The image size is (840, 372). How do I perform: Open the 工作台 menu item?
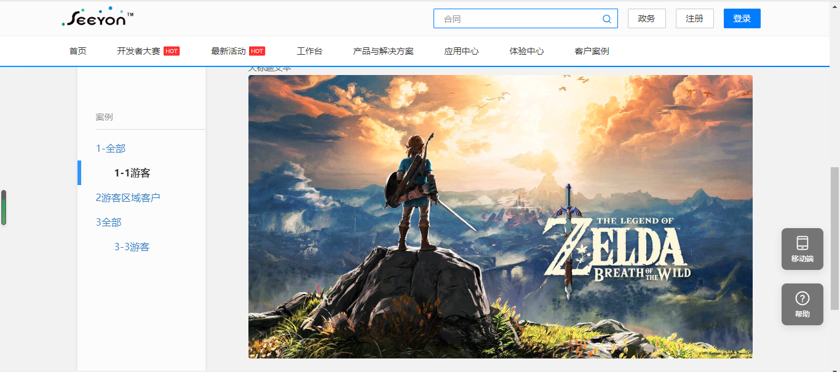pos(309,51)
